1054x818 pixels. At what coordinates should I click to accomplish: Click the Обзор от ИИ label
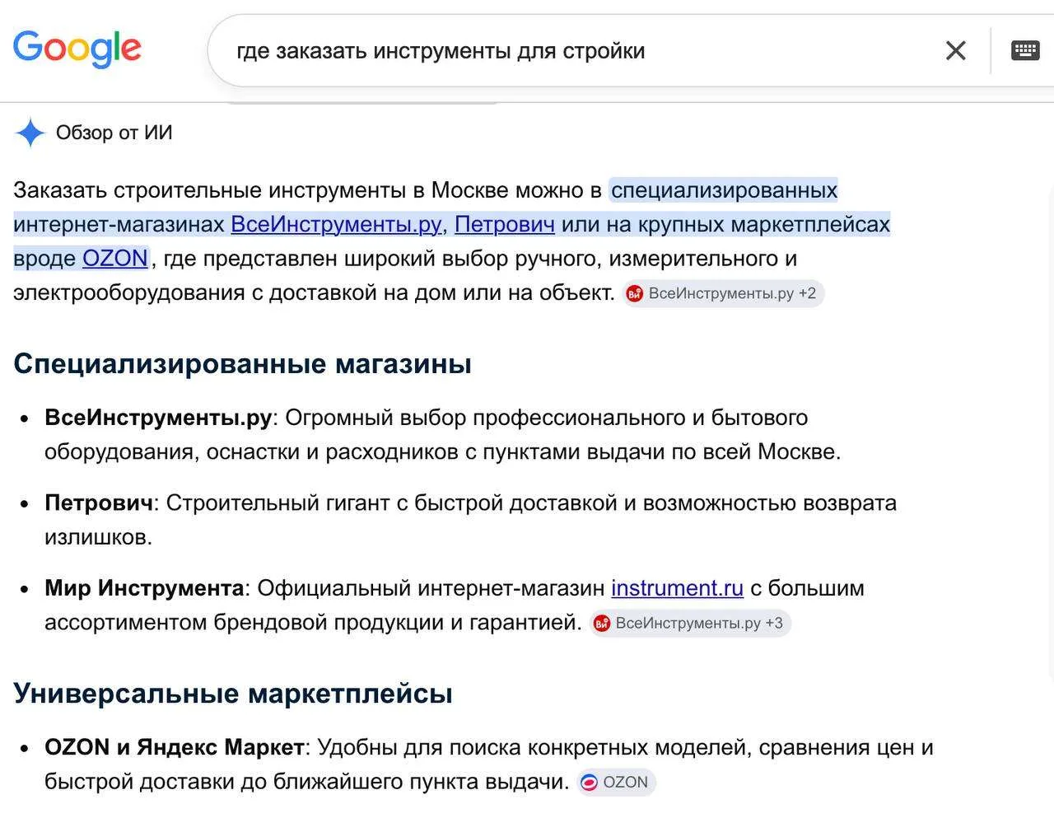click(114, 133)
